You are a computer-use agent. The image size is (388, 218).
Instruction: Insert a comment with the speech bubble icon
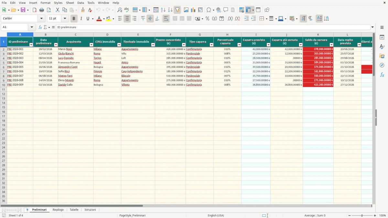pyautogui.click(x=226, y=10)
